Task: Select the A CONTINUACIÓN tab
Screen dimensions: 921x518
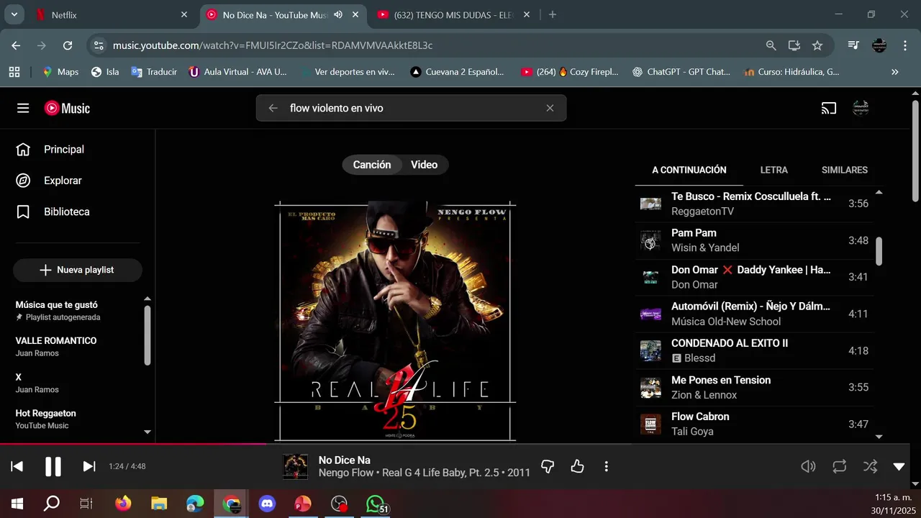Action: 689,171
